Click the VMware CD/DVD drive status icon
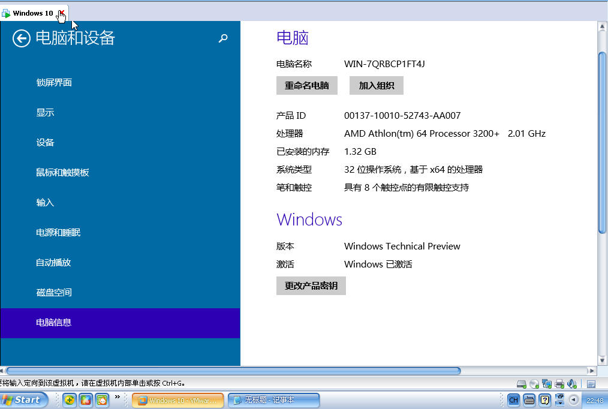Screen dimensions: 608x409 tap(534, 384)
